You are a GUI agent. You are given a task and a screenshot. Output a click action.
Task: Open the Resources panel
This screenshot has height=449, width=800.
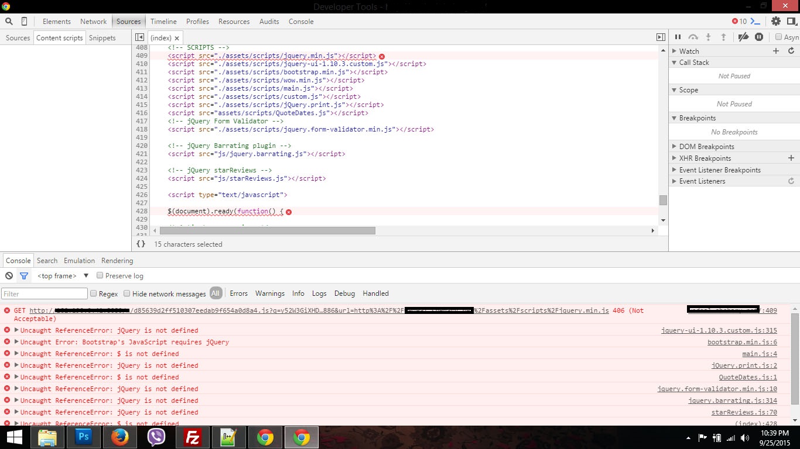tap(234, 22)
